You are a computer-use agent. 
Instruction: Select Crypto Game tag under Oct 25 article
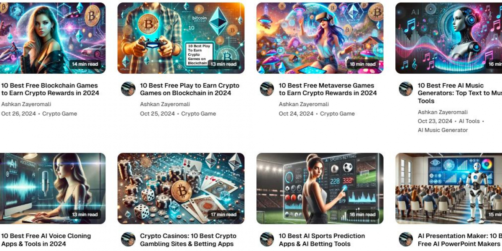pyautogui.click(x=199, y=113)
